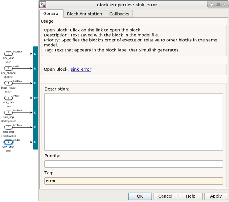Apply the block property changes
Image resolution: width=229 pixels, height=202 pixels.
(x=216, y=196)
